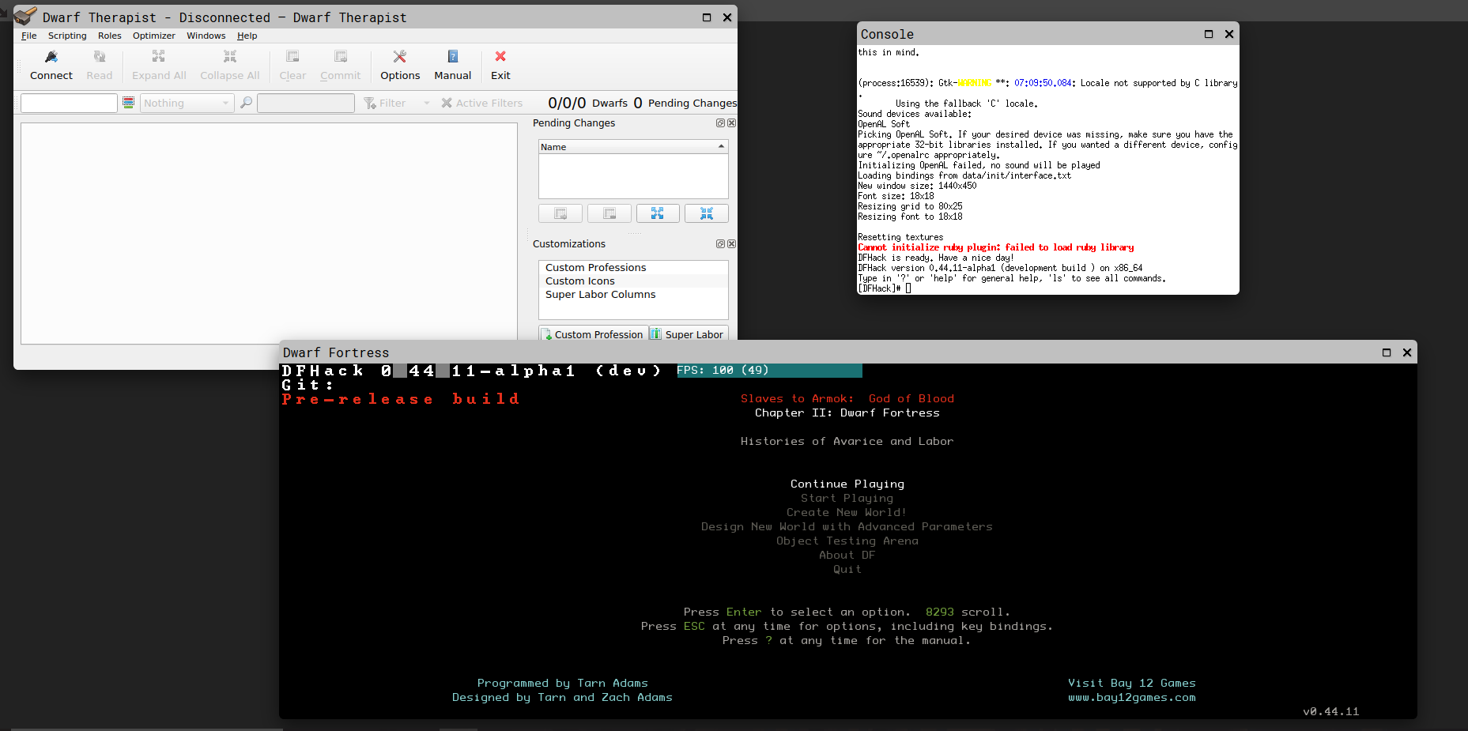
Task: Click the Dwarf Therapist title bar app icon
Action: [x=25, y=17]
